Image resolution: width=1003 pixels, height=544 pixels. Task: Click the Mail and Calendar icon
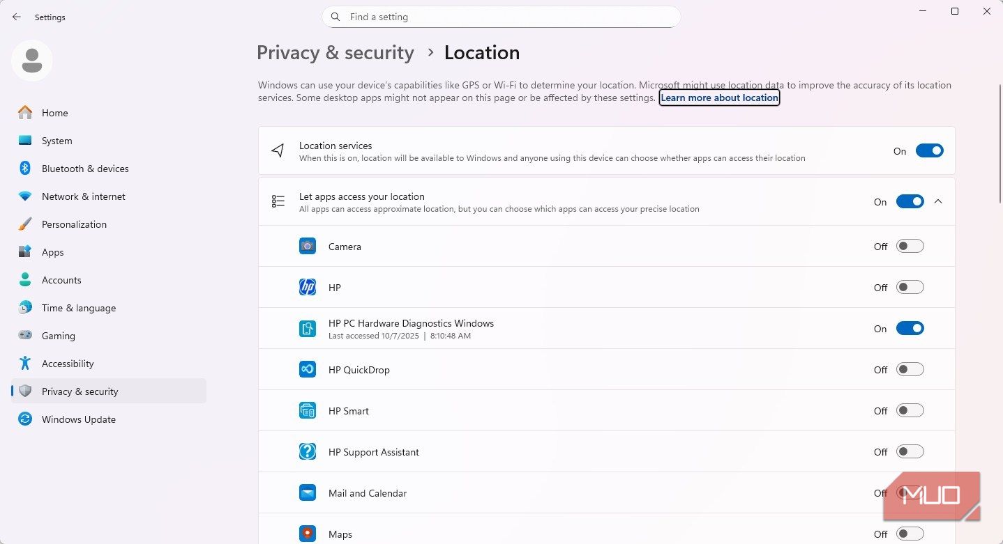(x=308, y=493)
